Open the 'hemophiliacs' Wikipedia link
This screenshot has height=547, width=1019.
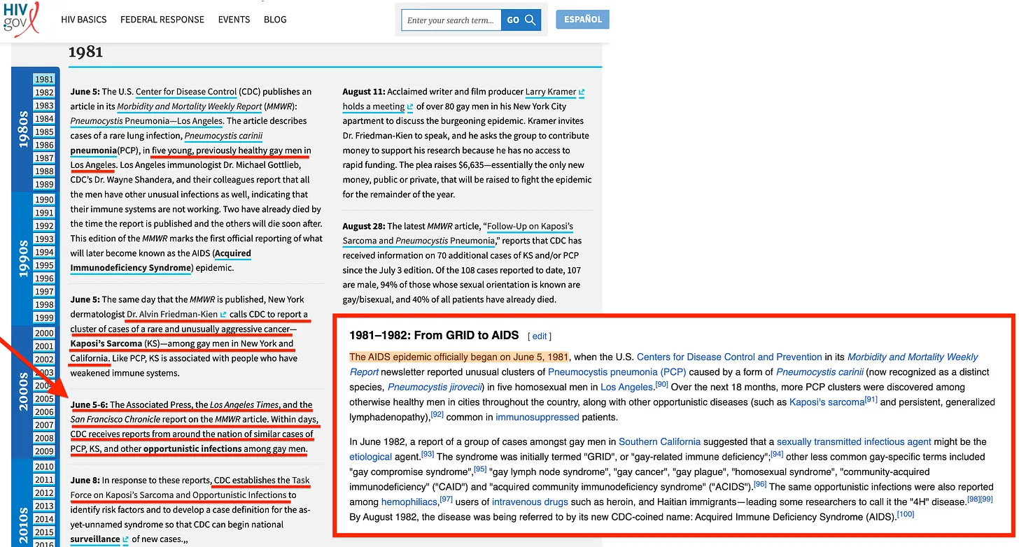tap(409, 502)
